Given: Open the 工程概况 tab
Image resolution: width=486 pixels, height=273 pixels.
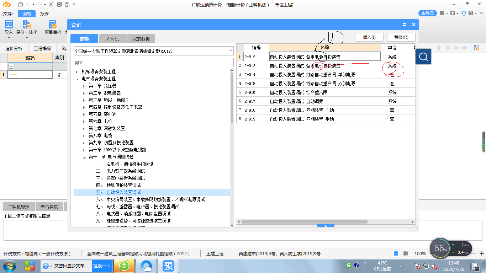Looking at the screenshot, I should pyautogui.click(x=42, y=48).
